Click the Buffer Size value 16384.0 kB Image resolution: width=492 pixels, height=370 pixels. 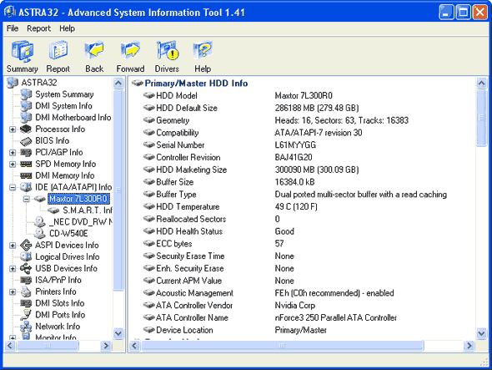point(294,182)
